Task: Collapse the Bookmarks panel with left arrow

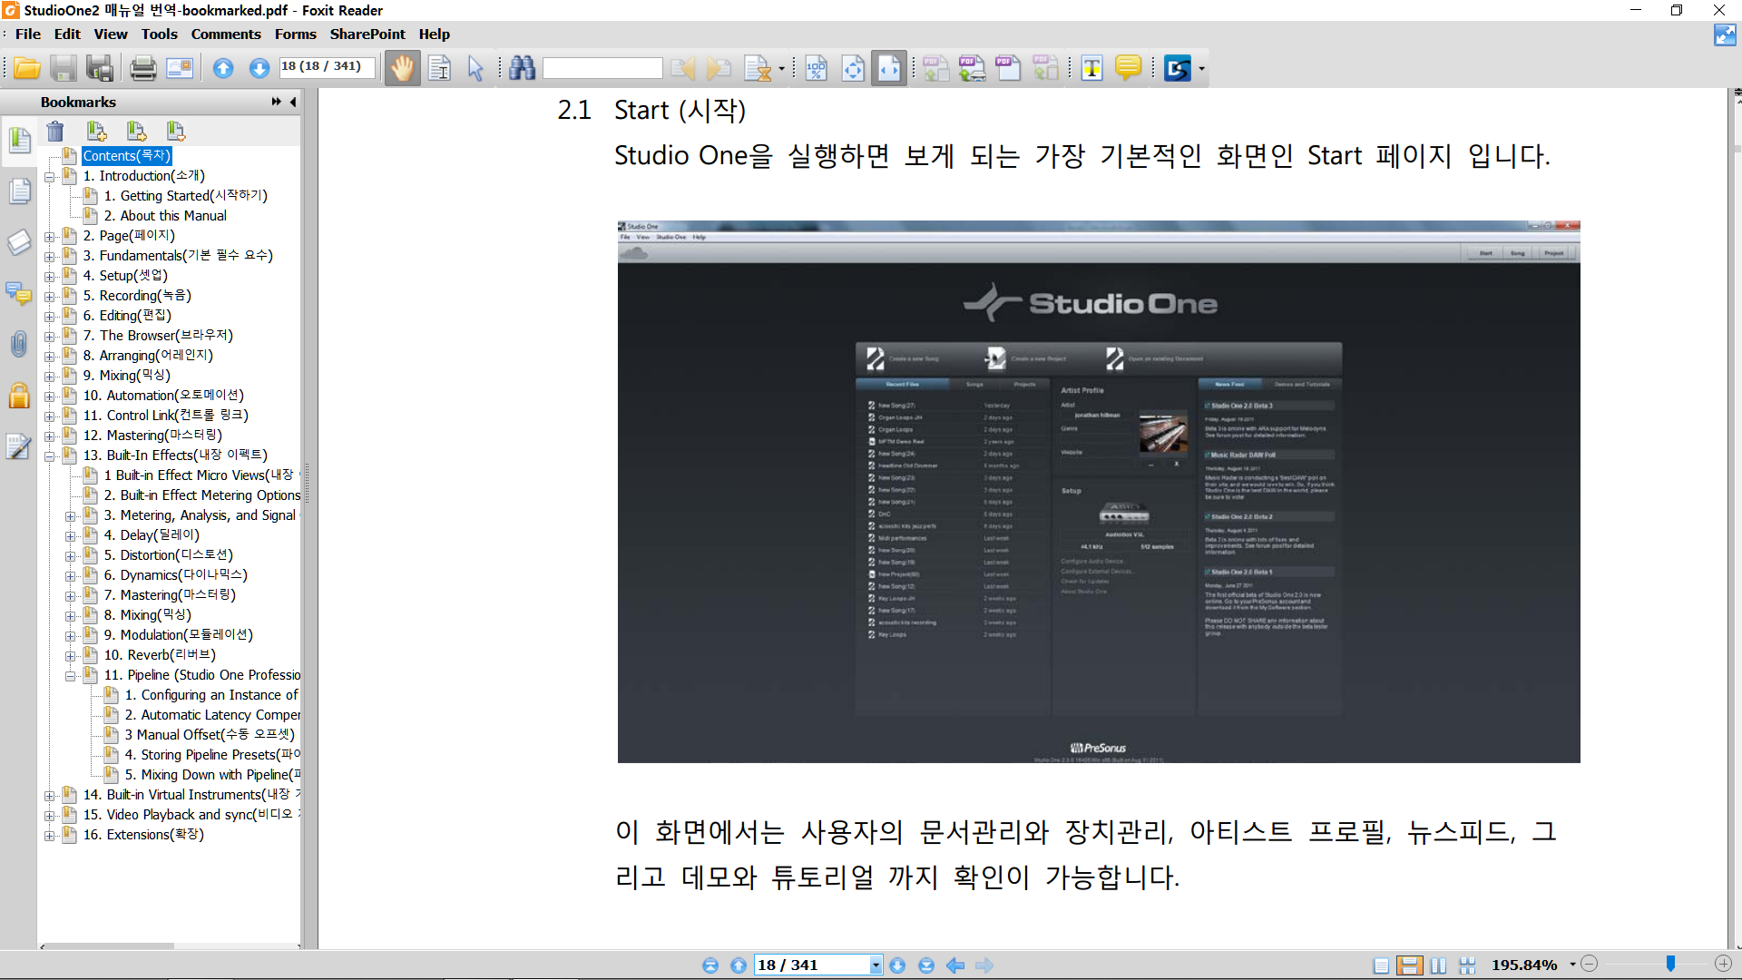Action: pyautogui.click(x=293, y=102)
